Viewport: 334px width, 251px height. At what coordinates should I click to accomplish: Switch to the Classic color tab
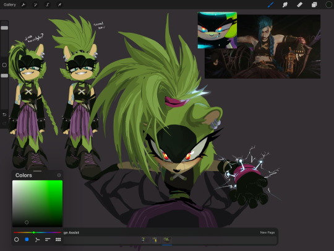click(x=27, y=239)
